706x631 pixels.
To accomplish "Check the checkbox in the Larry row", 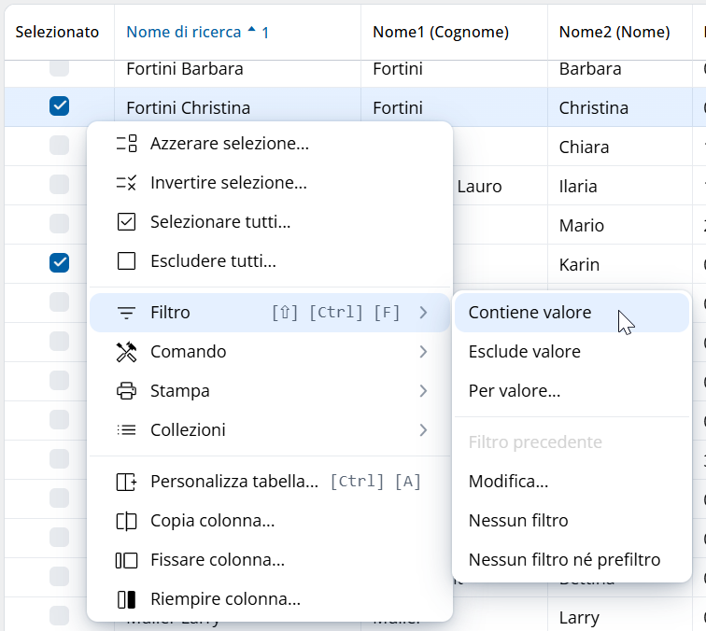I will (x=60, y=616).
